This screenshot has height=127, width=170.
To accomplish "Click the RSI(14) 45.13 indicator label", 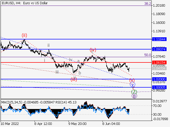I will 66,102.
